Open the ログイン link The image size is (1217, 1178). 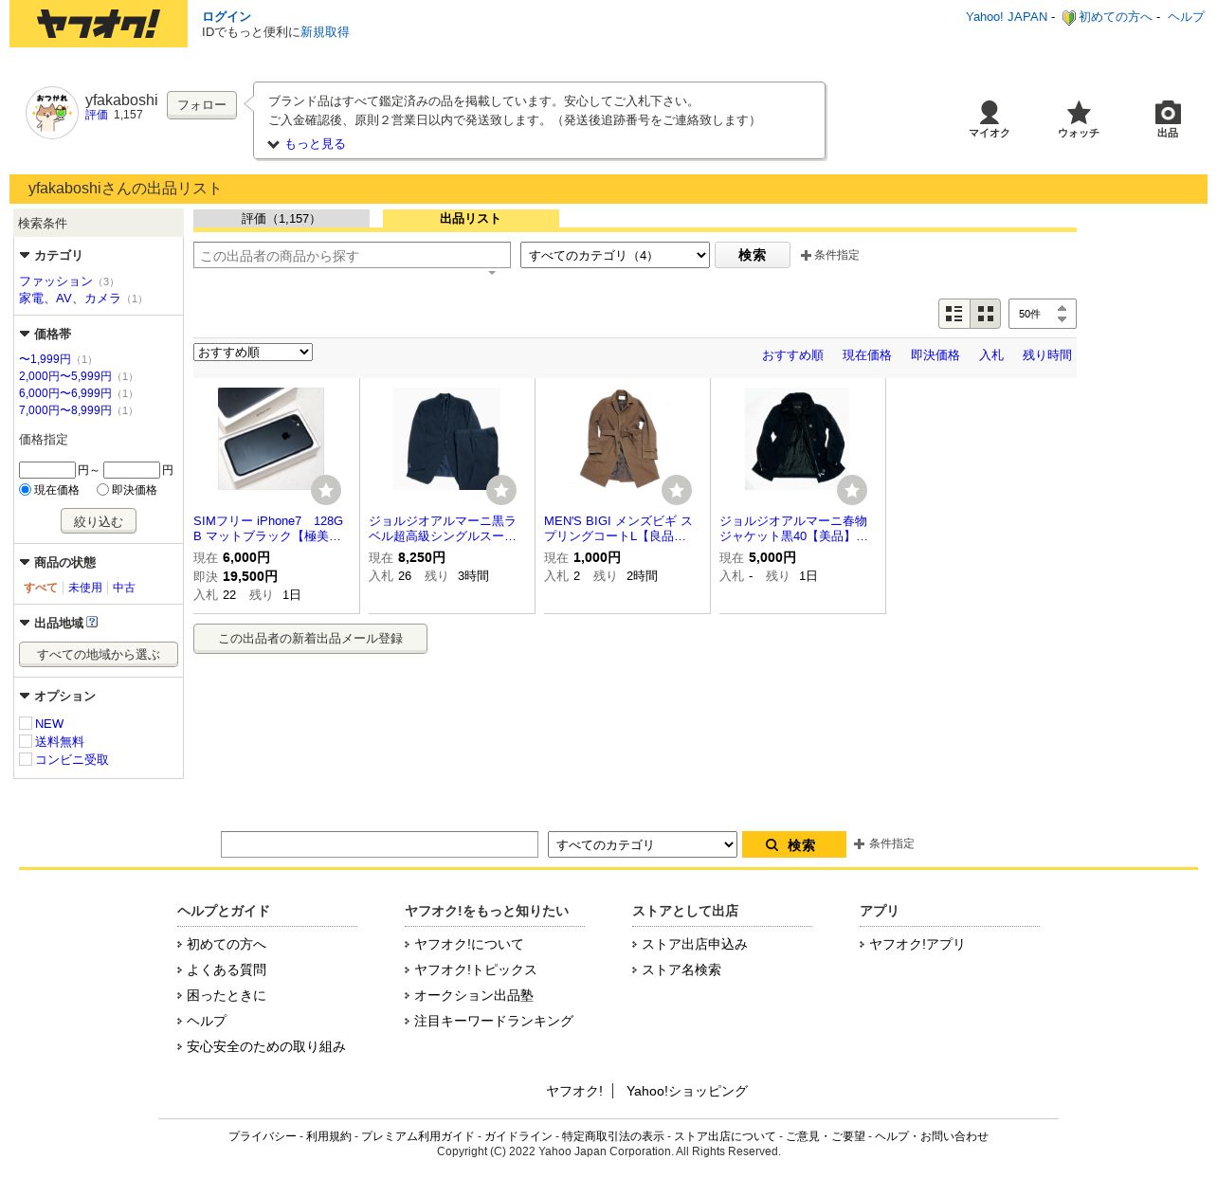(227, 17)
